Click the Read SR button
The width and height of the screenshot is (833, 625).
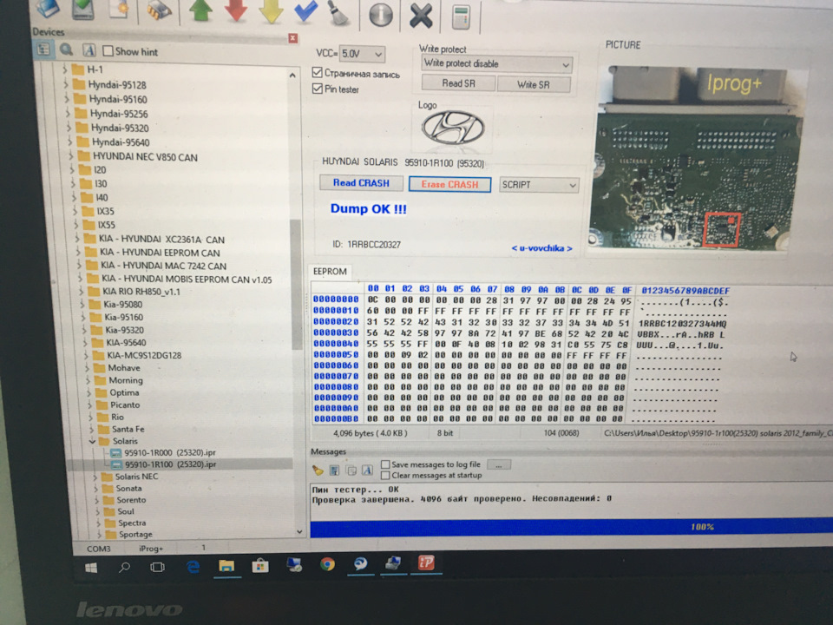click(x=458, y=83)
